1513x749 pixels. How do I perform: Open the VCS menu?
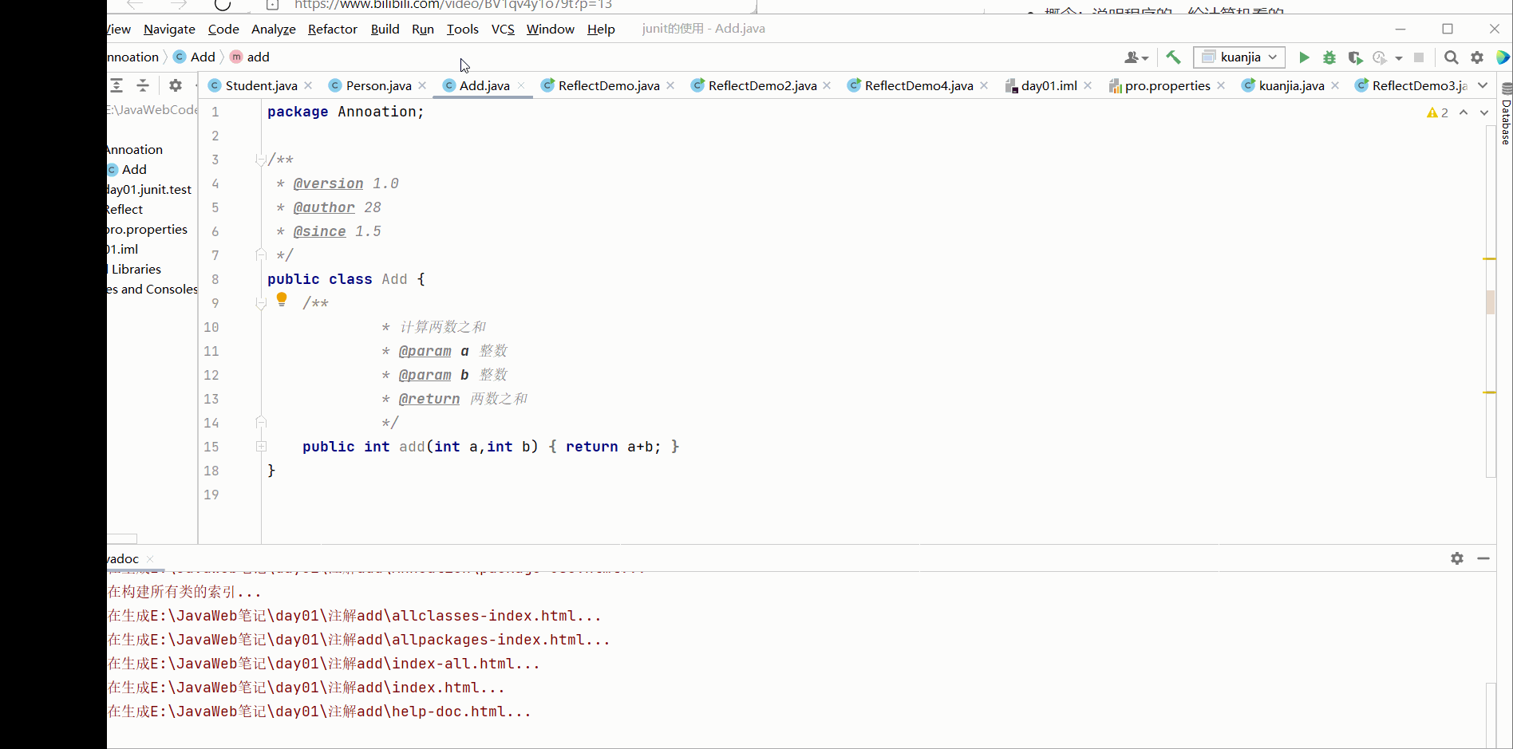click(503, 29)
